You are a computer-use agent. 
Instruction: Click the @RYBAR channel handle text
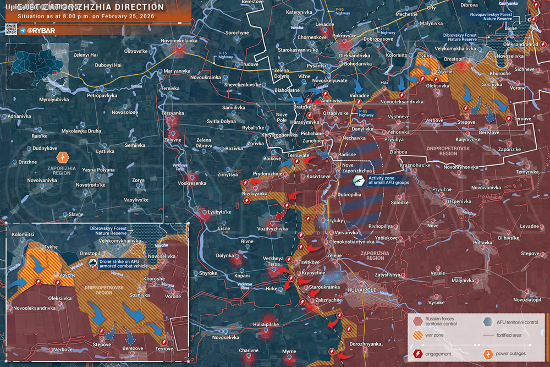(x=41, y=30)
